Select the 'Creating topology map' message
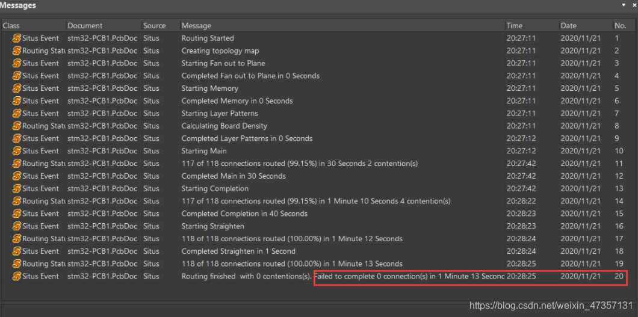This screenshot has width=638, height=317. tap(220, 51)
